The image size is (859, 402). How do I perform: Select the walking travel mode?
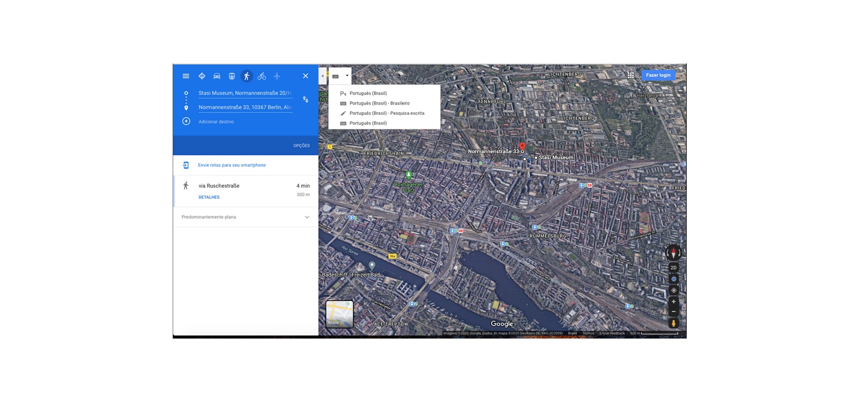[247, 76]
